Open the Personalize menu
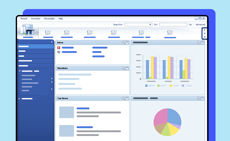The height and width of the screenshot is (141, 230). [49, 19]
